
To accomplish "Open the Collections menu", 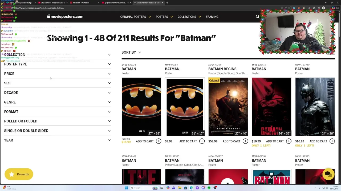I will pyautogui.click(x=189, y=17).
